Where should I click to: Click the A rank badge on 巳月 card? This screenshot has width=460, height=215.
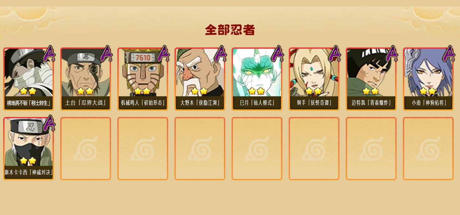click(278, 54)
